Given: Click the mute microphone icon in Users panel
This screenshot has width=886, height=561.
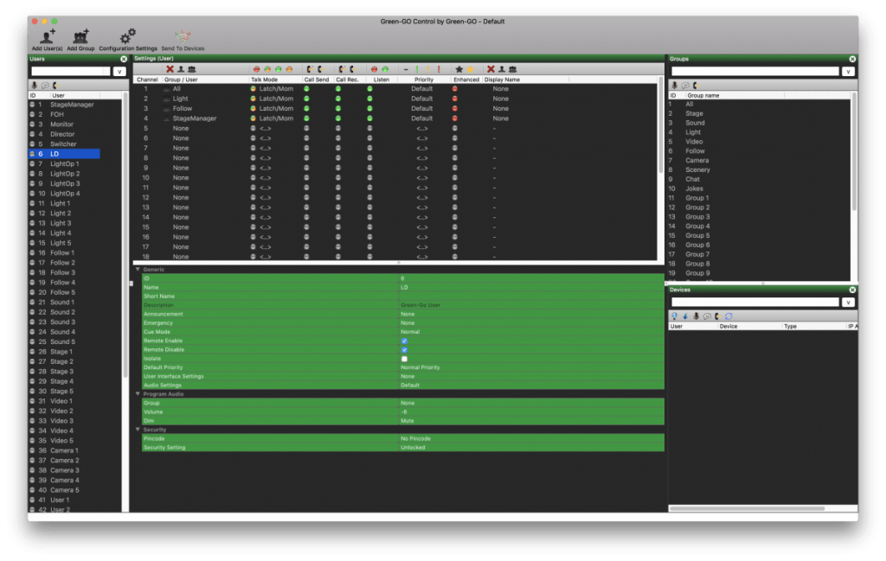Looking at the screenshot, I should coord(34,86).
